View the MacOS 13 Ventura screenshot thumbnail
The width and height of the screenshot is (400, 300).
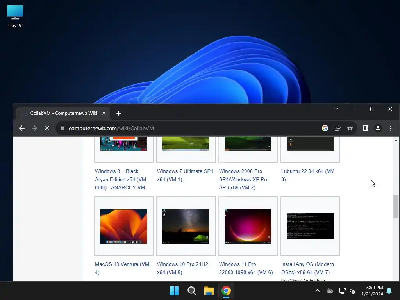pyautogui.click(x=124, y=226)
